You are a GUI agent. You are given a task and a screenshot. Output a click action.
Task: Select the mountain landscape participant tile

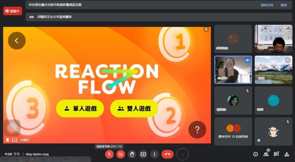coord(274,70)
